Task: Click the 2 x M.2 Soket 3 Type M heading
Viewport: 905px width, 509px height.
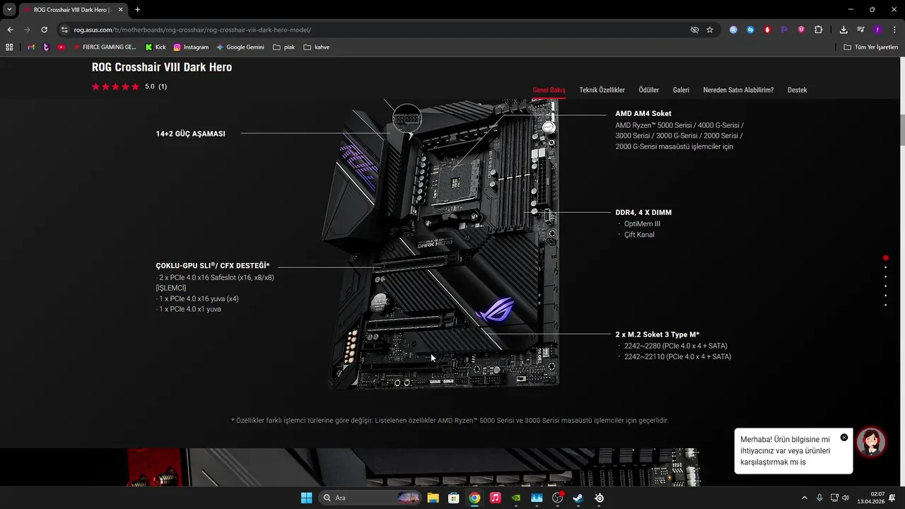Action: [x=658, y=334]
